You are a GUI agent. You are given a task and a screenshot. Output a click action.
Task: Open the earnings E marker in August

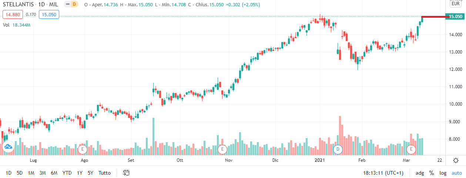[83, 150]
